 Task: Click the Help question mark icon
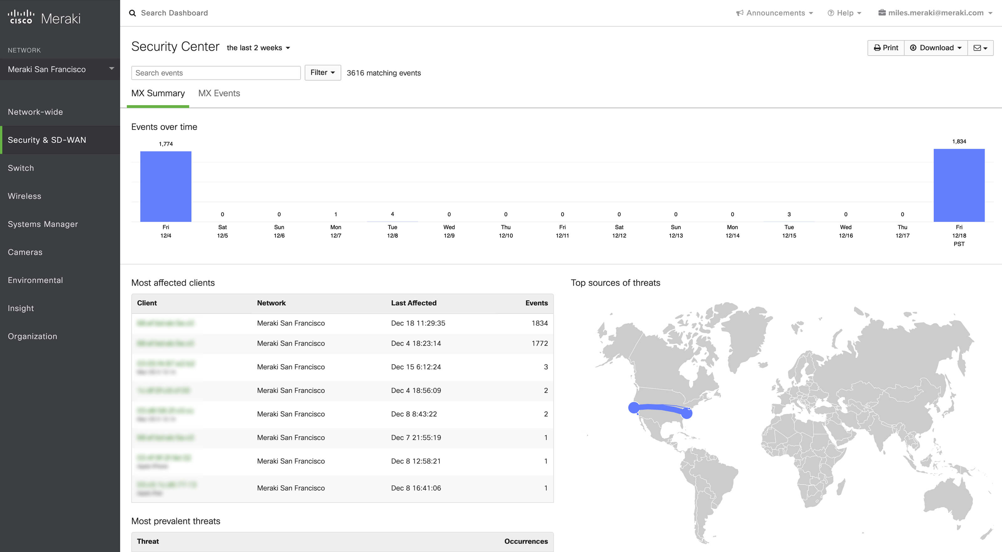click(x=831, y=13)
